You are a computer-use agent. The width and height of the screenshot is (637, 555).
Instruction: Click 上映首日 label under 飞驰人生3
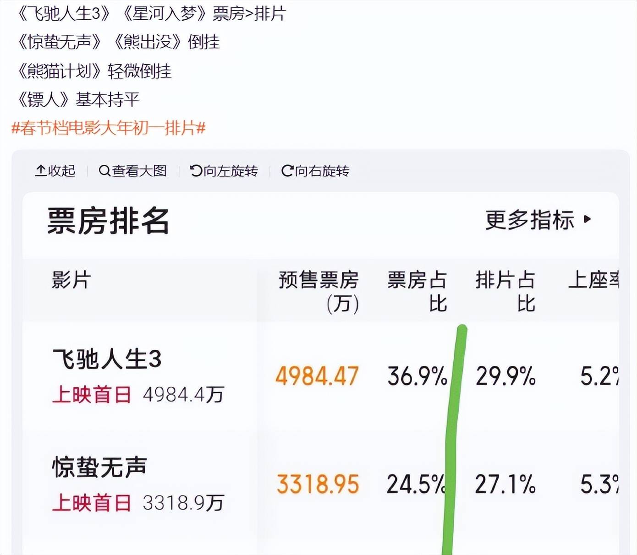(x=92, y=395)
